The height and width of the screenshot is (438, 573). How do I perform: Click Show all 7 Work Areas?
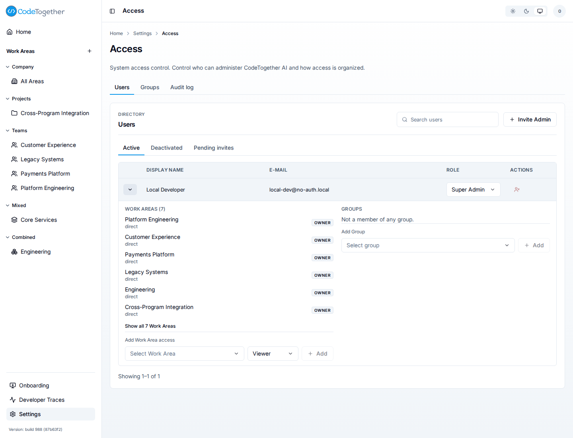click(150, 326)
